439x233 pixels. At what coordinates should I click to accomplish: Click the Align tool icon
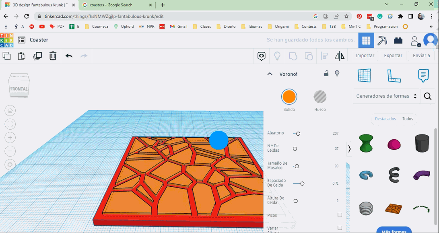(x=324, y=56)
